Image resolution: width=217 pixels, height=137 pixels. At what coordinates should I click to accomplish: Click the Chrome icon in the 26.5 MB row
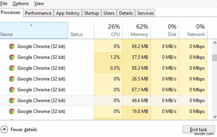[x=12, y=79]
